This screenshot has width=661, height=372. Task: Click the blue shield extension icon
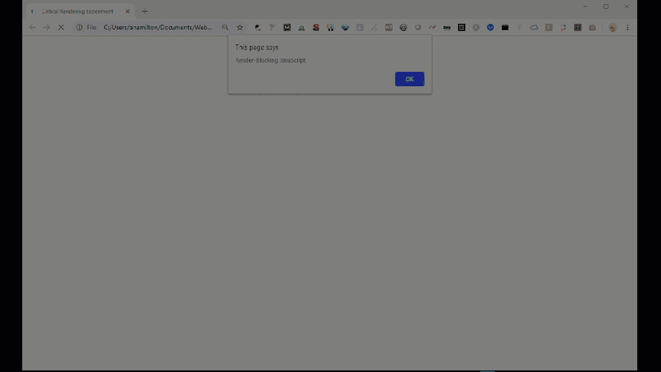(490, 27)
